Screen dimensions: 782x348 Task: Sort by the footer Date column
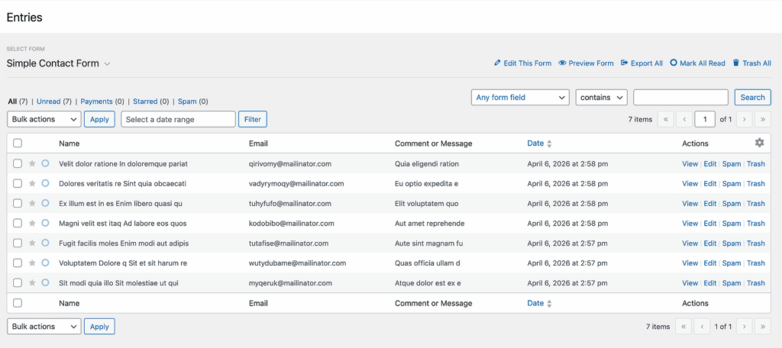point(539,303)
